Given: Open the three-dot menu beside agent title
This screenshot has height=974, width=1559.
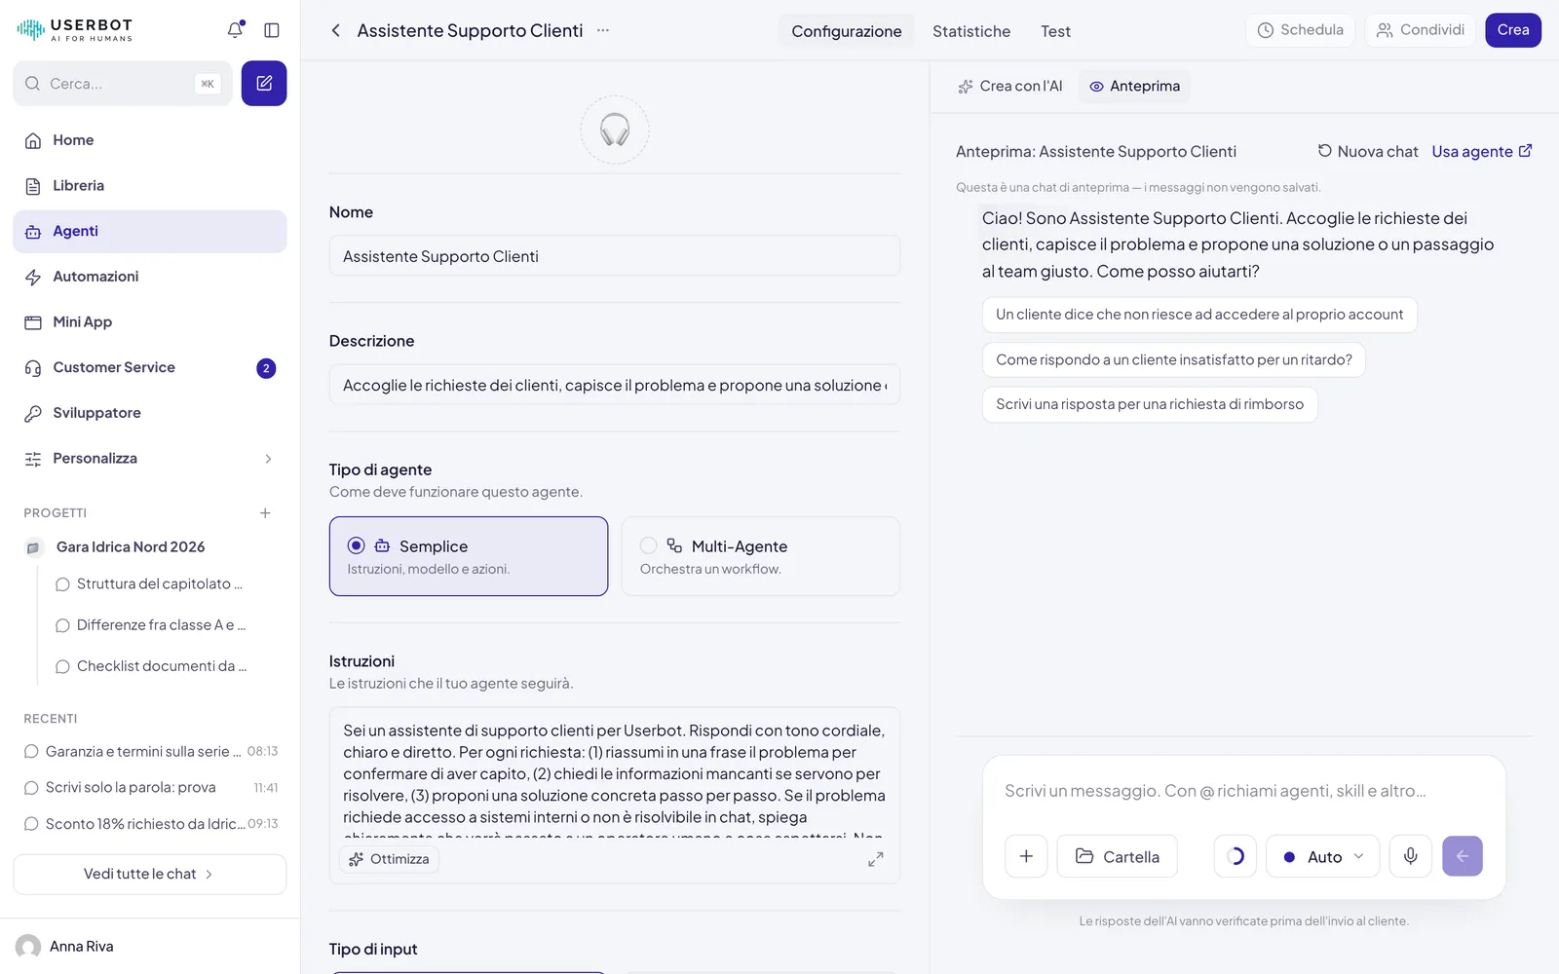Looking at the screenshot, I should click(x=603, y=30).
